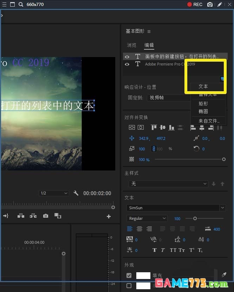Click the opacity slider handle
234x292 pixels.
point(224,159)
